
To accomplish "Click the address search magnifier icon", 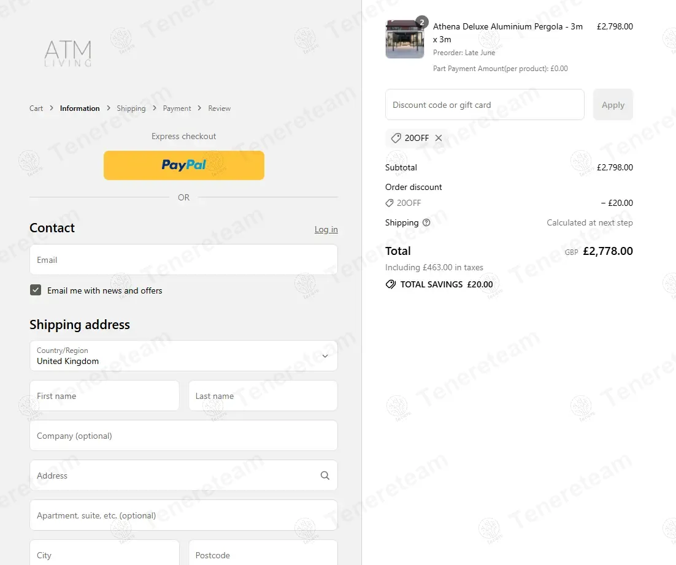I will click(325, 476).
